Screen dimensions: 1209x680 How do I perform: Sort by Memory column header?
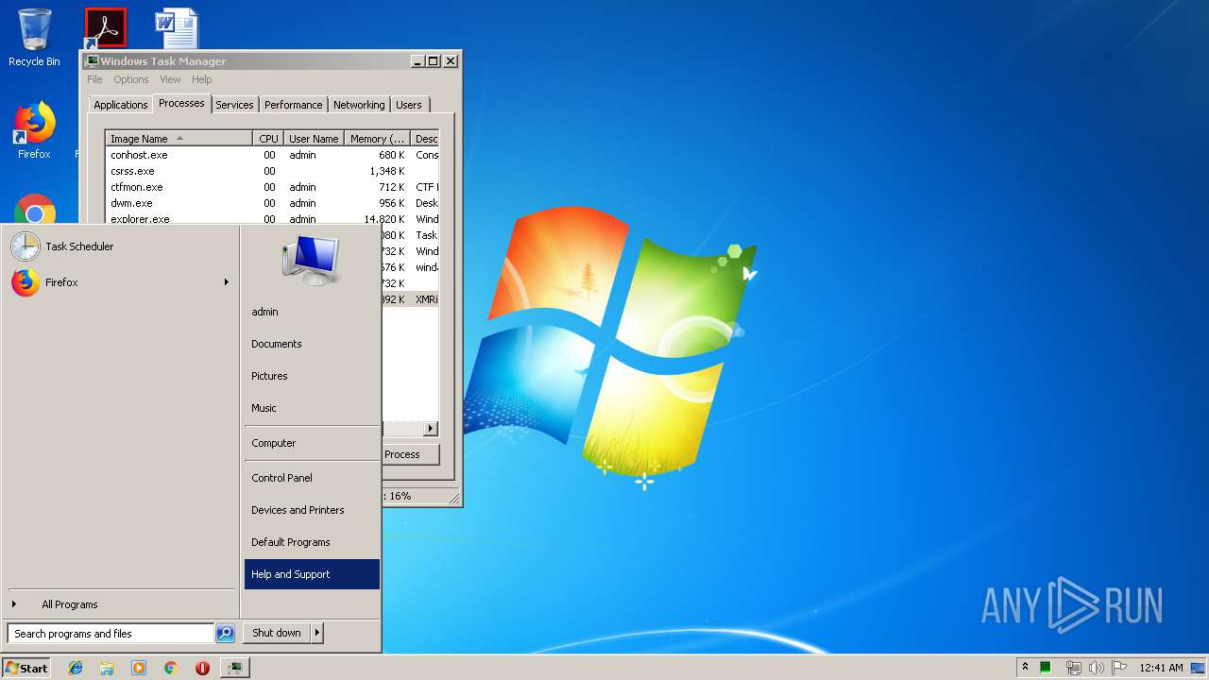pos(377,139)
